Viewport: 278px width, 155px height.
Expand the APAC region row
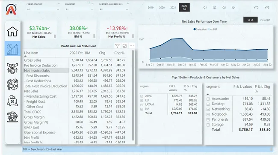point(142,96)
